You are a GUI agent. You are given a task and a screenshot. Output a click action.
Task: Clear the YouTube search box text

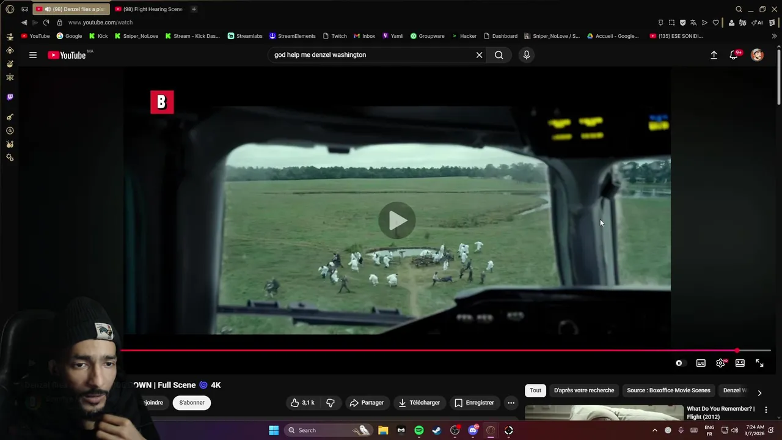click(479, 55)
